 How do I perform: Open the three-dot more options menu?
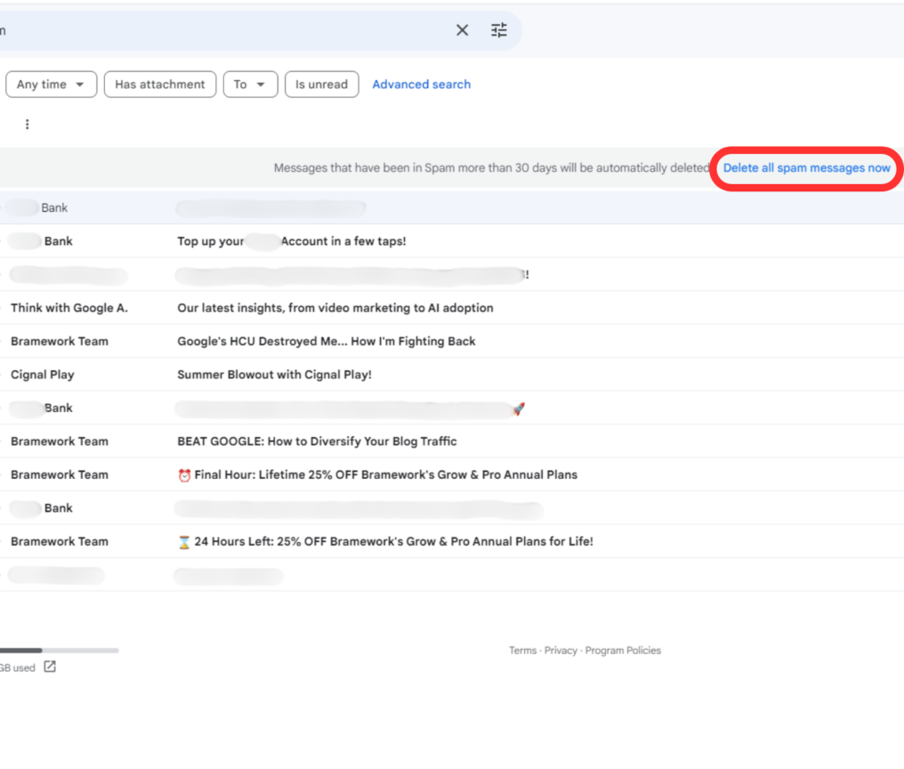tap(27, 124)
